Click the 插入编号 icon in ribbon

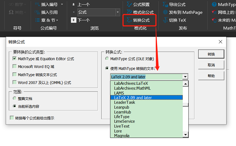tap(37, 4)
